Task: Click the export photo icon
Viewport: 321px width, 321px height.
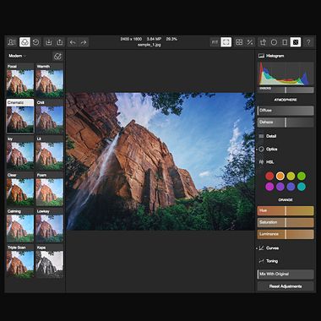Action: click(x=60, y=42)
